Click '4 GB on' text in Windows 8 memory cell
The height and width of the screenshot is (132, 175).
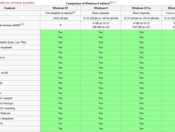[x=97, y=23]
